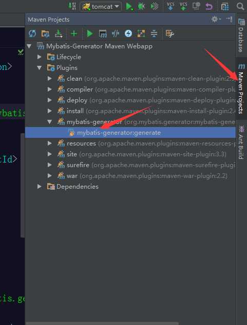Click Show History icon in main toolbar
The height and width of the screenshot is (325, 247).
(196, 6)
